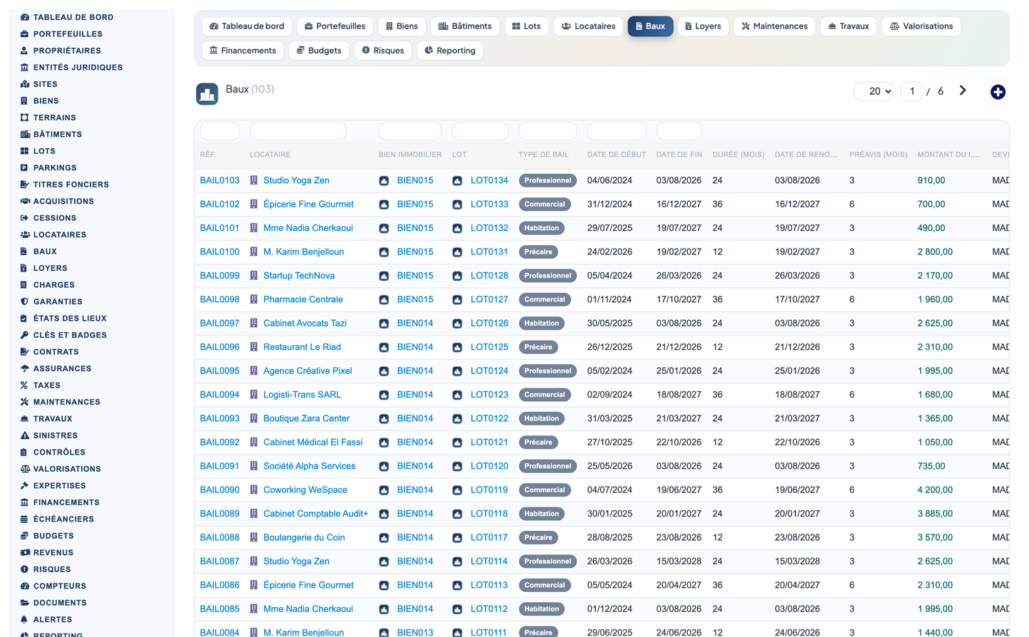This screenshot has width=1029, height=637.
Task: Open the Valorisations tab
Action: 921,26
